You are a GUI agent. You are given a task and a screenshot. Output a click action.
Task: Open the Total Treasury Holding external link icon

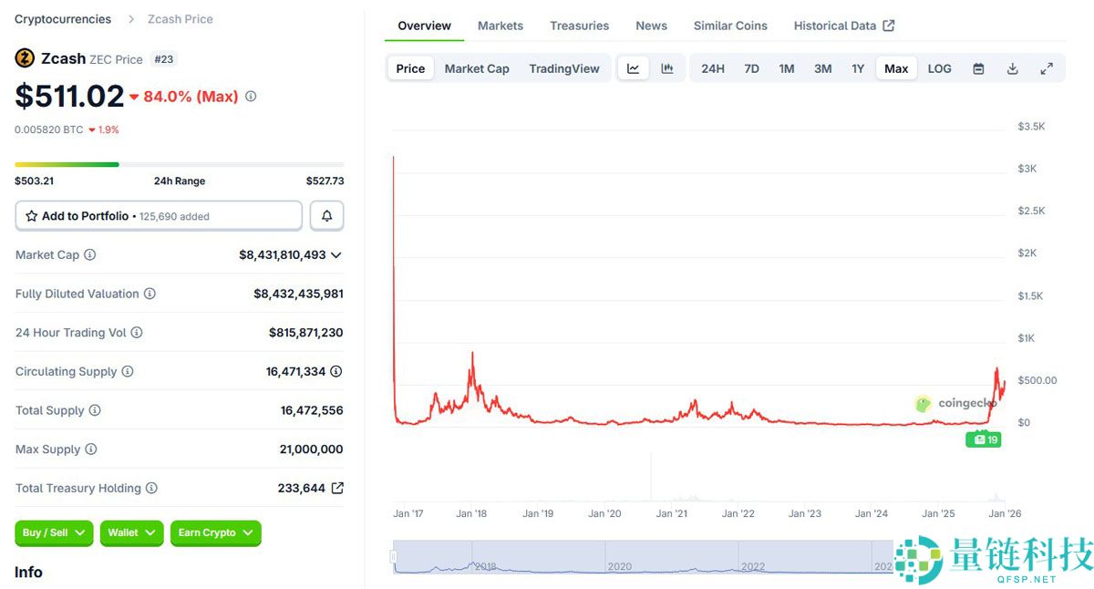(337, 488)
